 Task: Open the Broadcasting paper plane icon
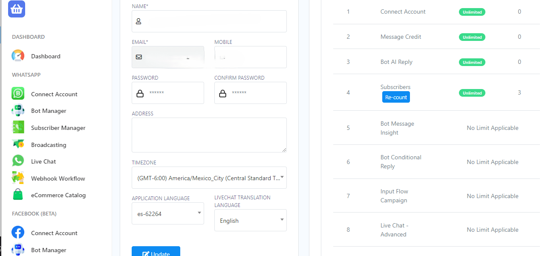pyautogui.click(x=18, y=145)
